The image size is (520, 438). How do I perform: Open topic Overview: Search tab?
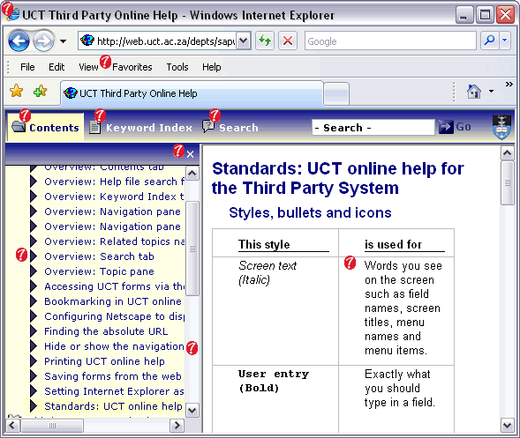pos(99,256)
